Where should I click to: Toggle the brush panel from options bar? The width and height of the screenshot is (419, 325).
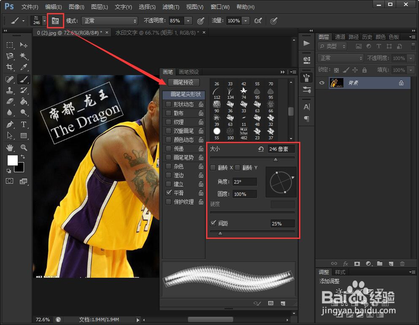pos(55,21)
